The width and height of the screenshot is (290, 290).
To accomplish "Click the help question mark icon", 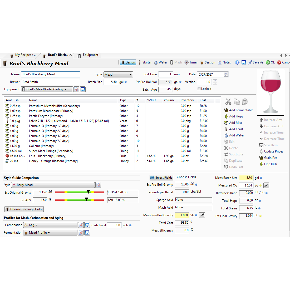I will tap(237, 62).
